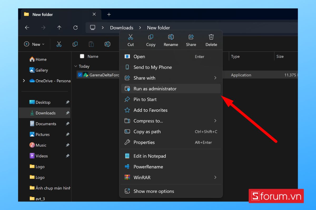316x210 pixels.
Task: Select Send to My Phone
Action: [171, 67]
